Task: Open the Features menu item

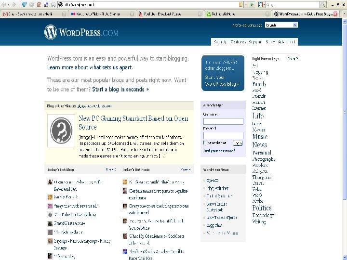Action: point(238,42)
